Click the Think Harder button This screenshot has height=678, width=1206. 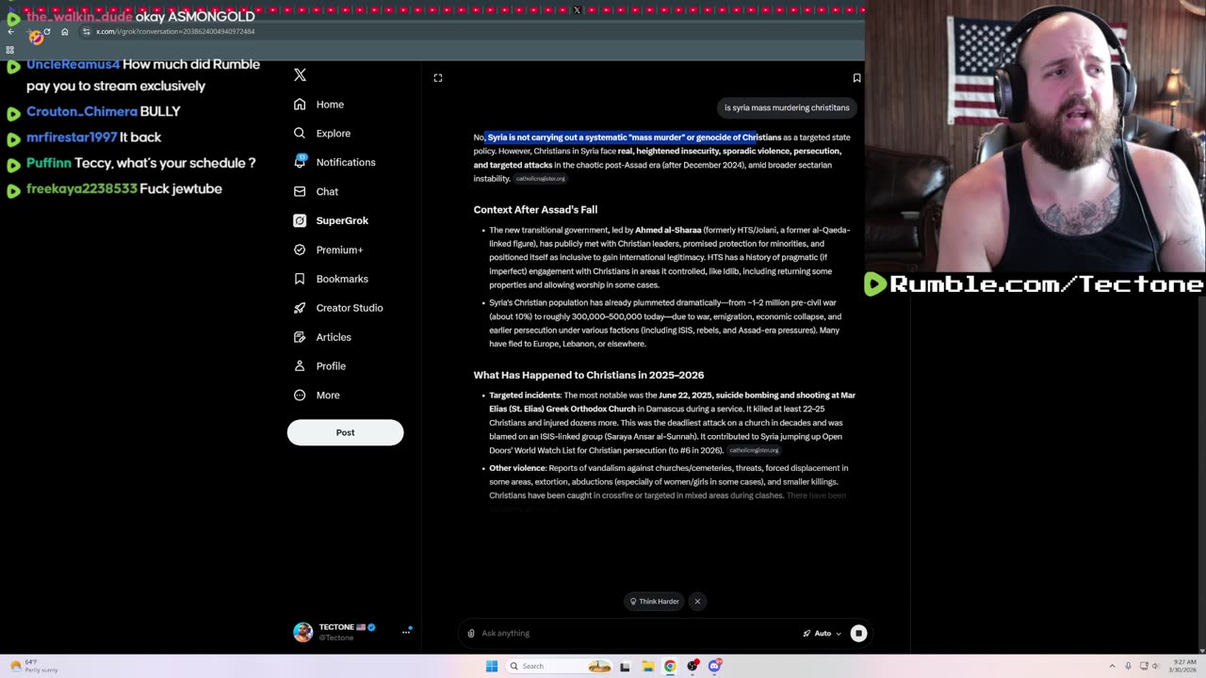655,601
